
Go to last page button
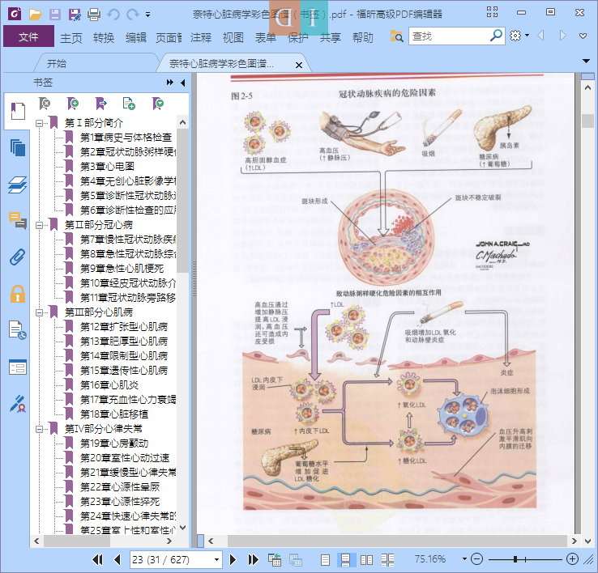(253, 559)
